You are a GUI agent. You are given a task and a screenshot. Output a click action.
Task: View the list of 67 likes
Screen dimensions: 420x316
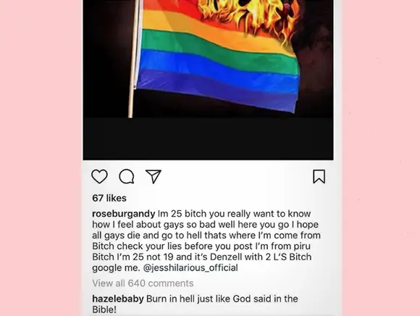[x=109, y=198]
